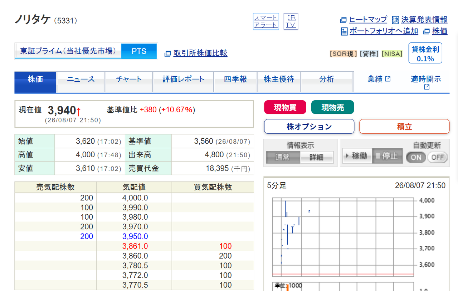Image resolution: width=458 pixels, height=291 pixels.
Task: Turn auto-update OFF
Action: [437, 157]
